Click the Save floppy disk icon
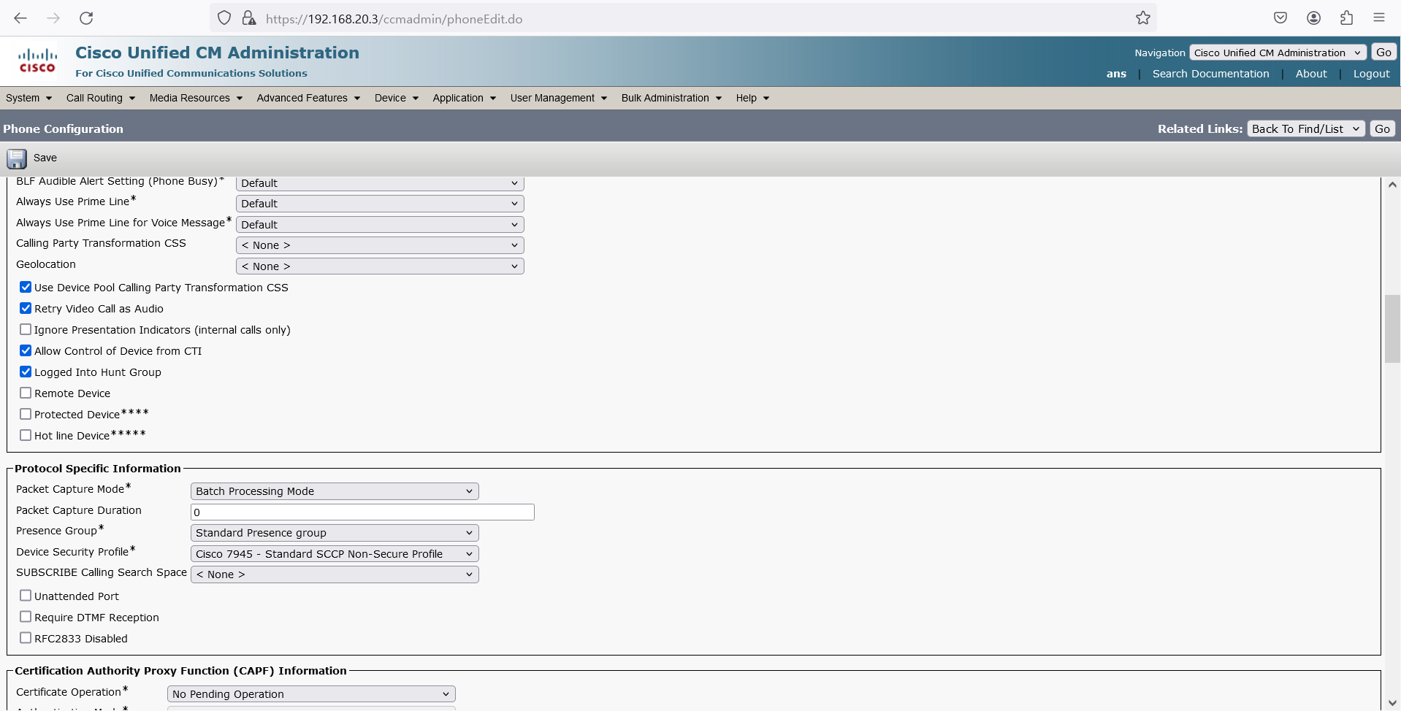 point(17,158)
